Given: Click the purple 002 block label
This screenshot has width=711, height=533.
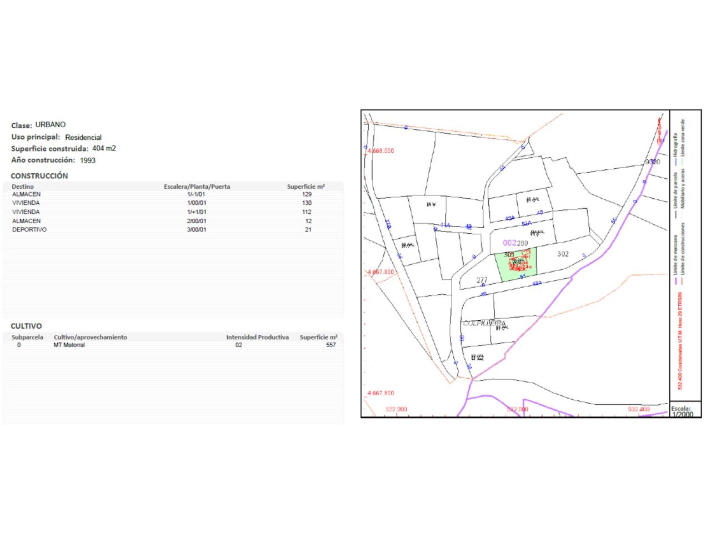Looking at the screenshot, I should tap(509, 243).
